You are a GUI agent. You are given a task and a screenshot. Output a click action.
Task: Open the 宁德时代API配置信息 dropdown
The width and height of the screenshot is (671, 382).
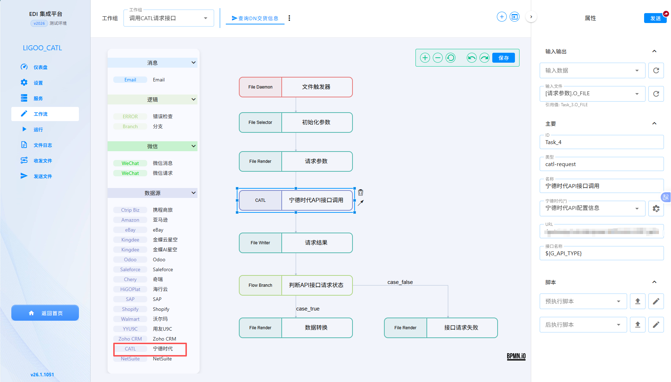pyautogui.click(x=592, y=208)
